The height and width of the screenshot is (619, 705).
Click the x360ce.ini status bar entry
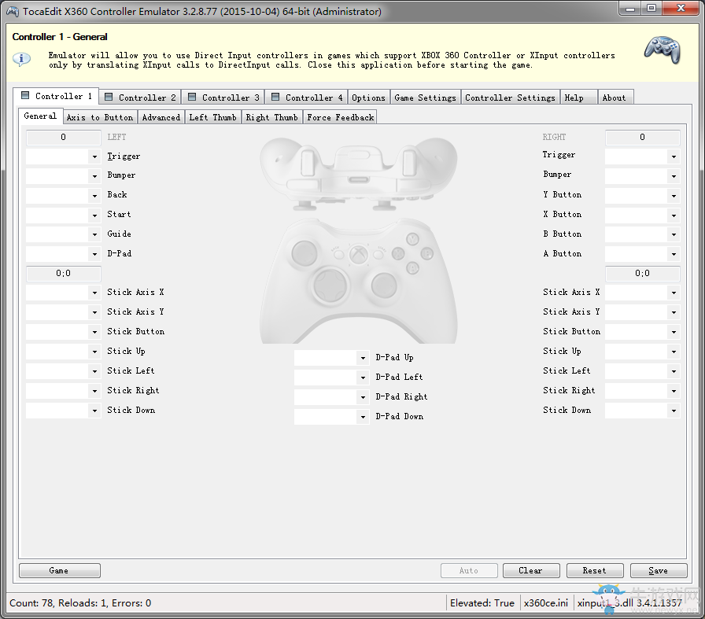(546, 602)
